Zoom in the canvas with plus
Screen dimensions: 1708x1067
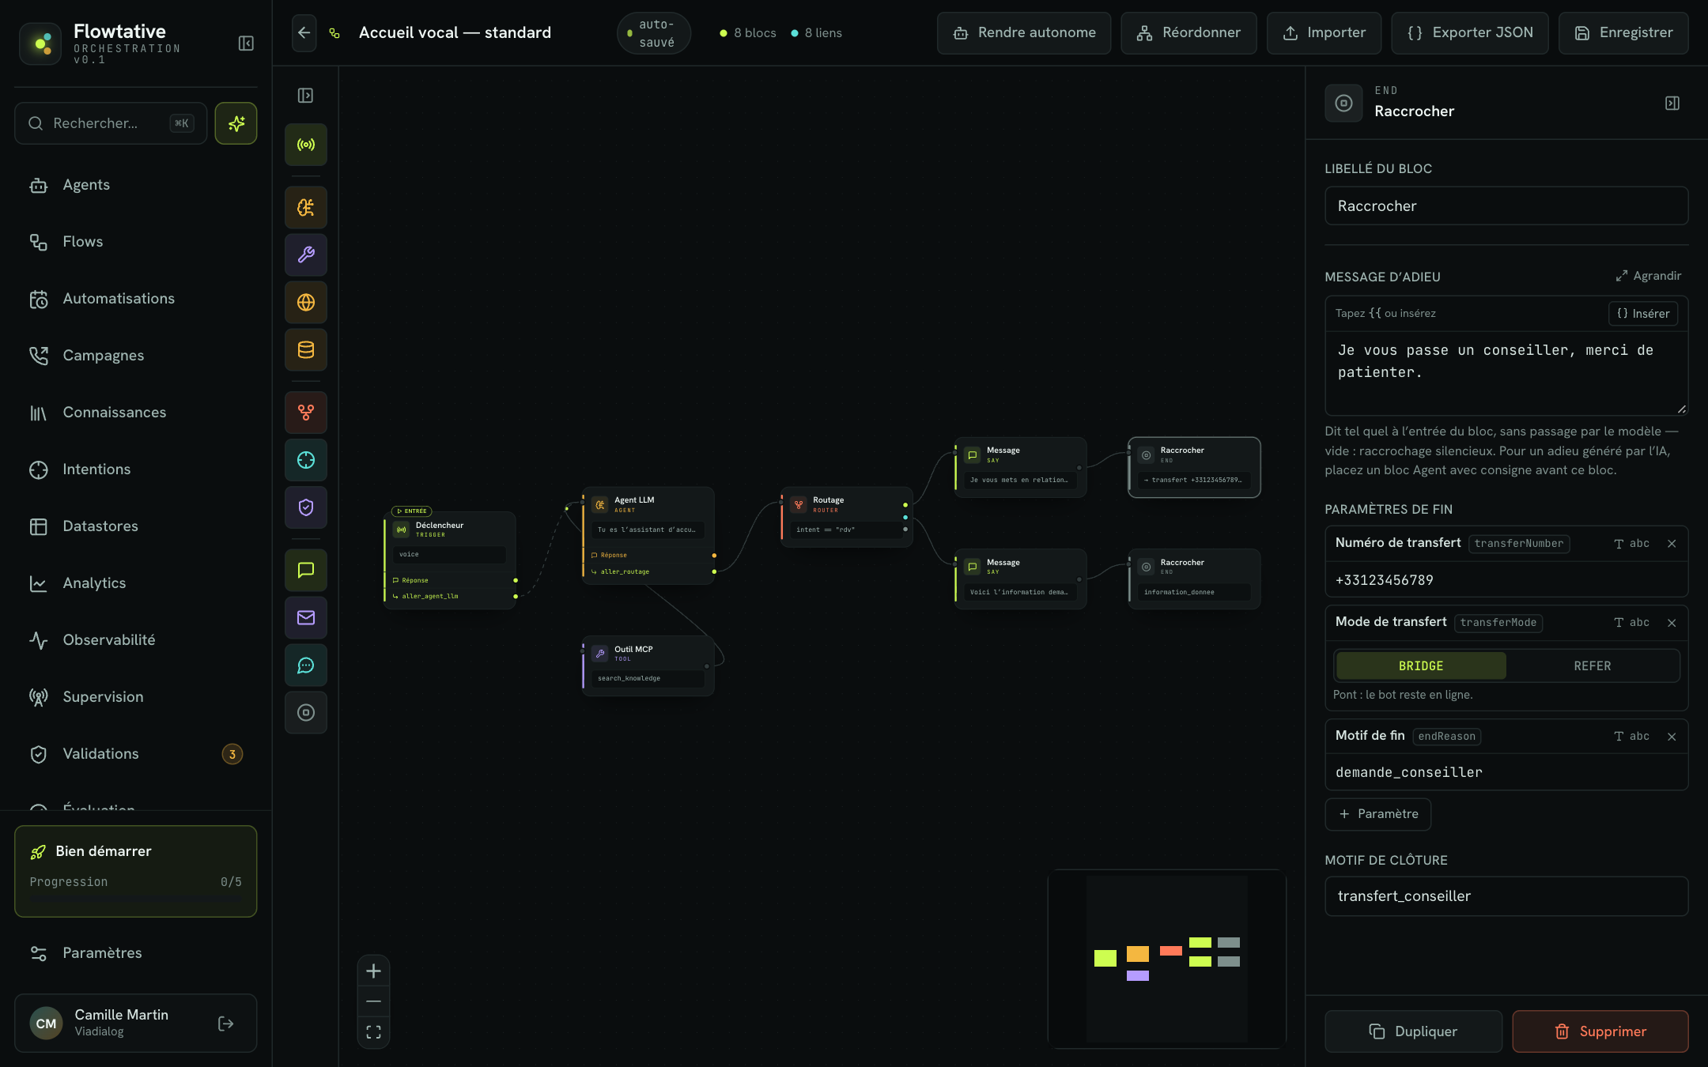click(x=374, y=971)
